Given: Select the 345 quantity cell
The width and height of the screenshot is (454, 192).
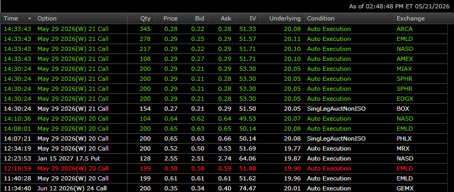Looking at the screenshot, I should 145,29.
